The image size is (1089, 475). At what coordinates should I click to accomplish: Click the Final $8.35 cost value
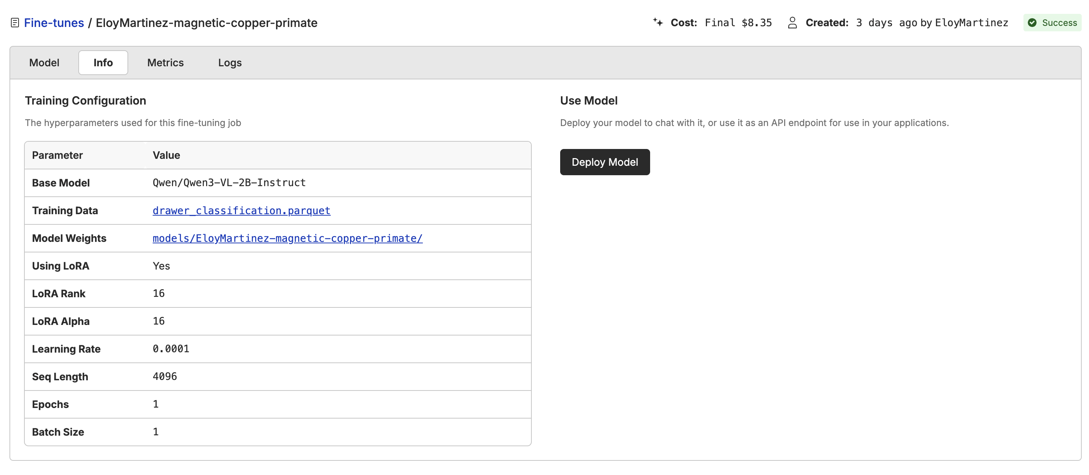click(738, 23)
